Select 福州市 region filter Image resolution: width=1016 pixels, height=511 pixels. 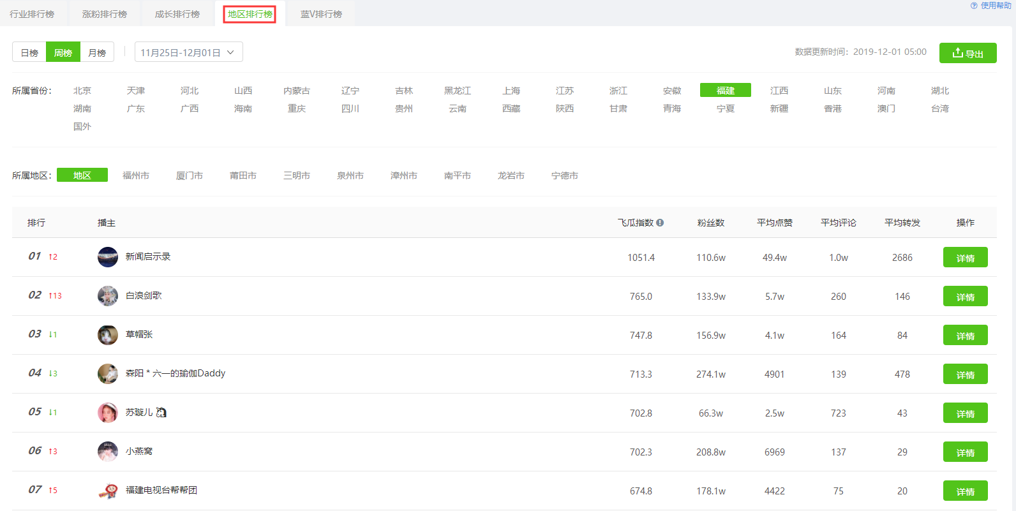click(x=136, y=175)
